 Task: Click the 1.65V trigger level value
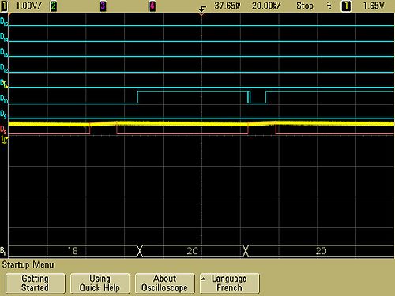point(374,6)
